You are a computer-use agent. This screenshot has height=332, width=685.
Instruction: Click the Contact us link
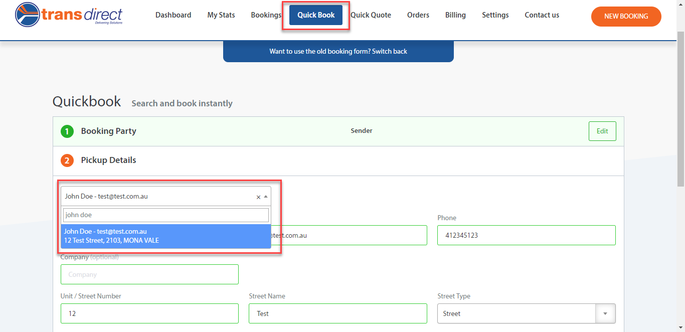coord(542,15)
